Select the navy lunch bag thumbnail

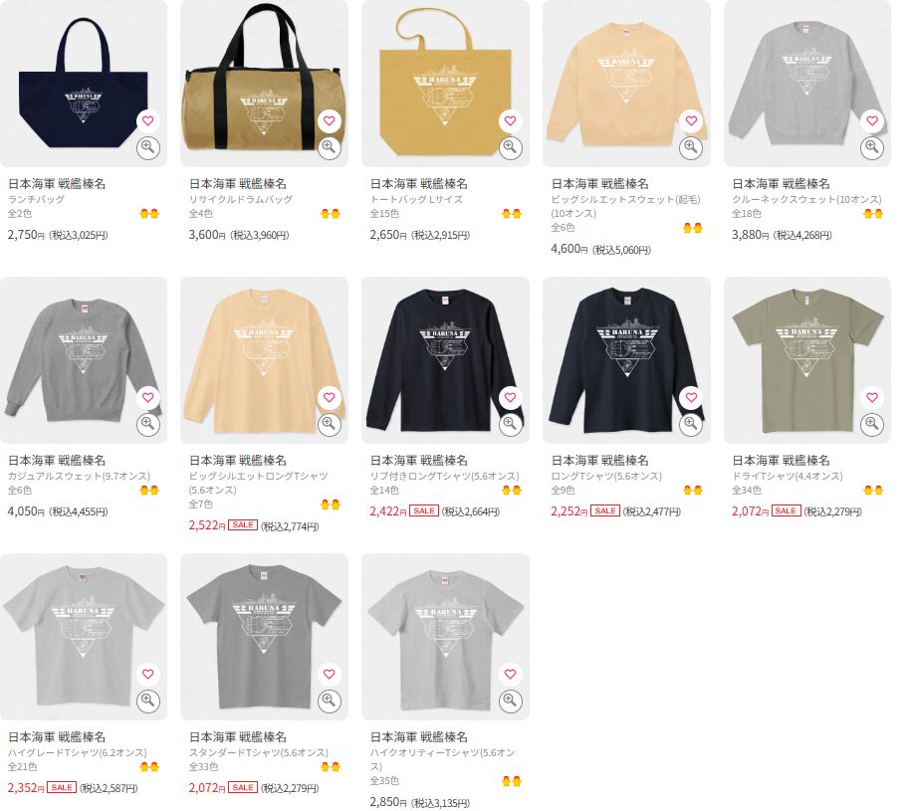pos(84,84)
